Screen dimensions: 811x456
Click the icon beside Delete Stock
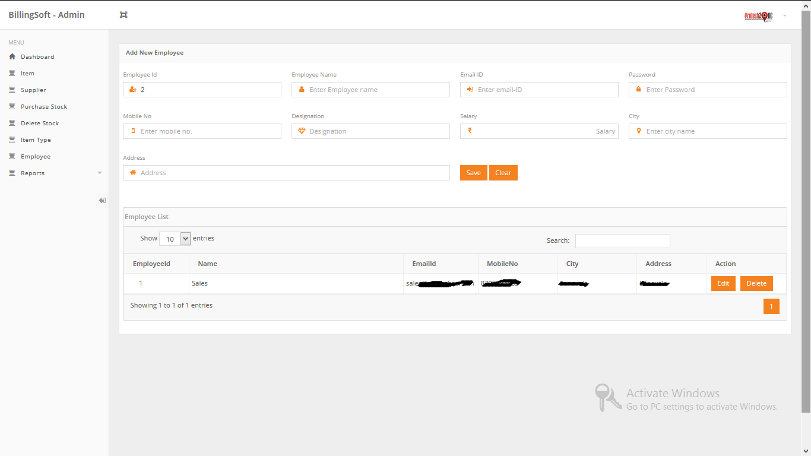click(12, 123)
